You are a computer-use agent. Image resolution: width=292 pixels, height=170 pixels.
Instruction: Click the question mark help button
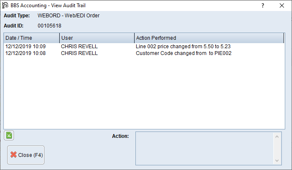tap(263, 5)
